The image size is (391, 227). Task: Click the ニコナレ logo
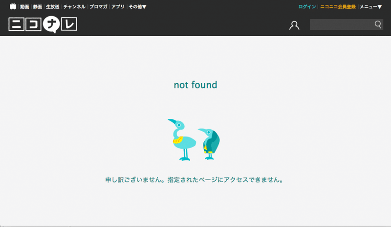[x=43, y=24]
